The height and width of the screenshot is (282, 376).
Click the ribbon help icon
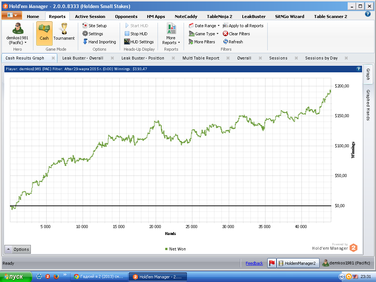pyautogui.click(x=368, y=14)
